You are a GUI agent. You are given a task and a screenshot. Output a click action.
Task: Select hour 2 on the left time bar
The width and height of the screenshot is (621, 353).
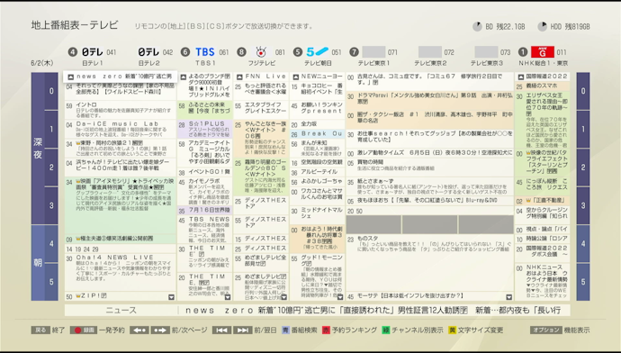coord(51,167)
